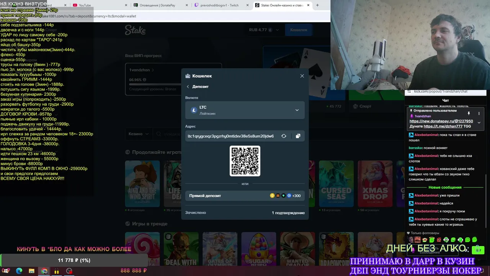Open the RUB 4.77 balance dropdown
490x276 pixels.
click(x=264, y=30)
